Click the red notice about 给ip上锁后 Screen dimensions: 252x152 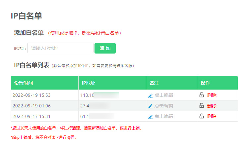coord(43,137)
